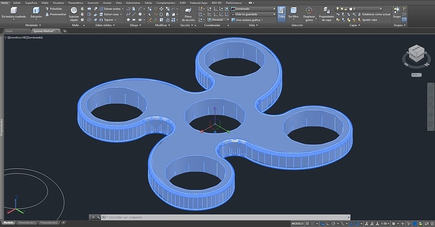This screenshot has width=435, height=227.
Task: Expand the Modelado panel
Action: (x=33, y=25)
